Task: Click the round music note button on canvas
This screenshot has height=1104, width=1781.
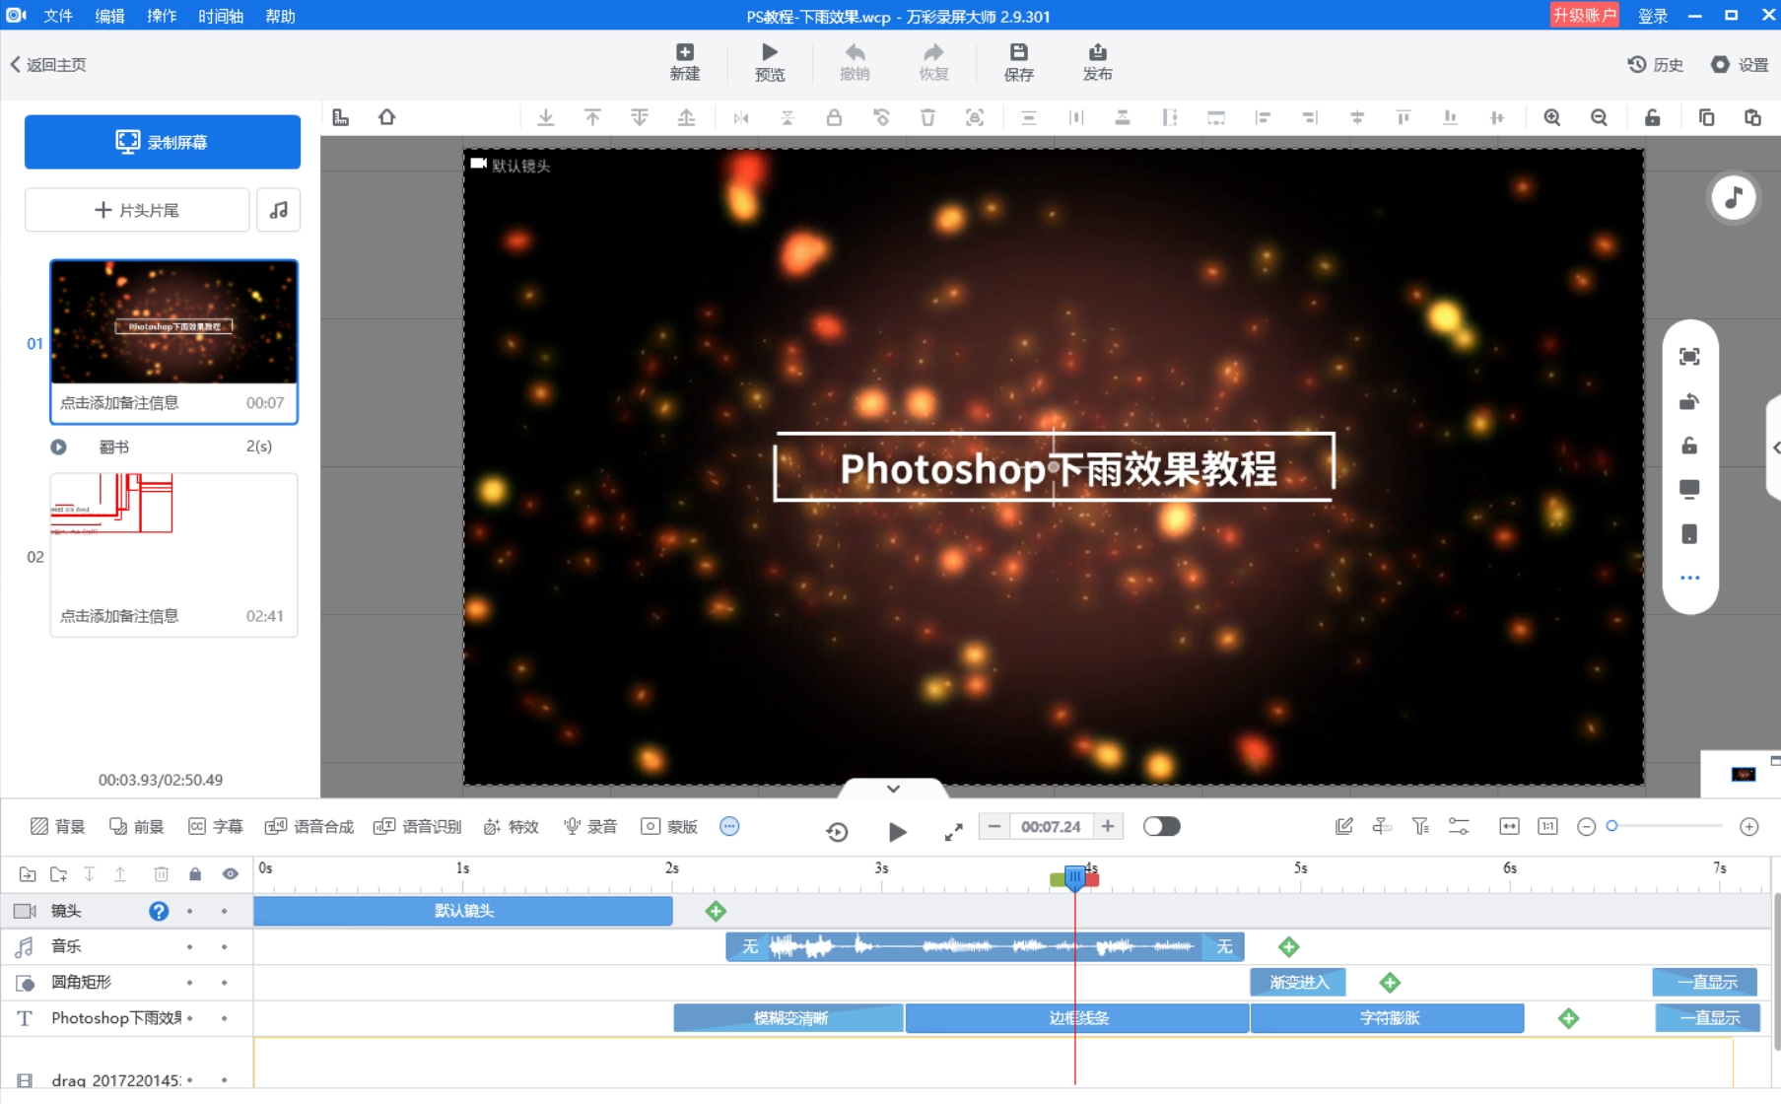Action: 1733,198
